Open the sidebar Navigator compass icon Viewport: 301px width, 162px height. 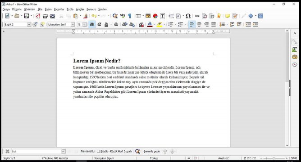(x=295, y=65)
